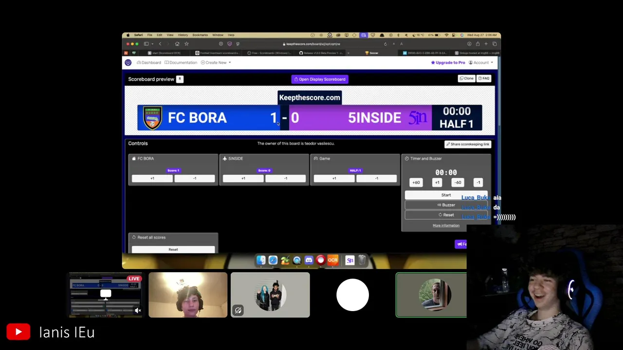Viewport: 623px width, 350px height.
Task: Start the timer
Action: 446,195
